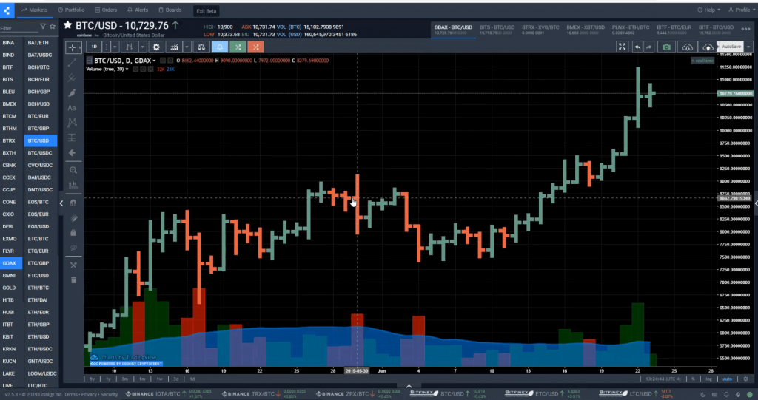Open chart settings gear in toolbar
758x400 pixels.
(x=156, y=47)
